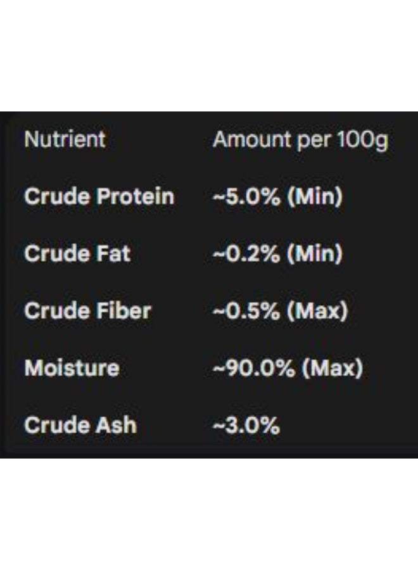Click the ~5.0% protein value
418x570 pixels.
tap(246, 196)
